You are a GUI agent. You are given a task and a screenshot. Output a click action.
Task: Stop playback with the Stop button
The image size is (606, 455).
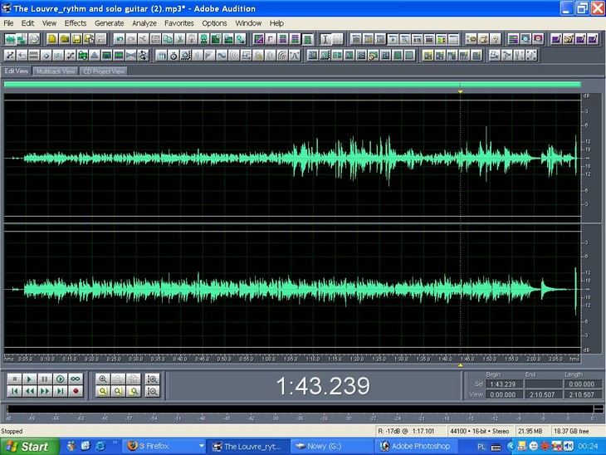point(15,379)
